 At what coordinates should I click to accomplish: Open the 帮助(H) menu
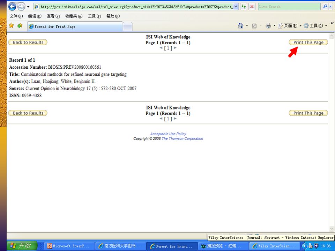coord(113,16)
